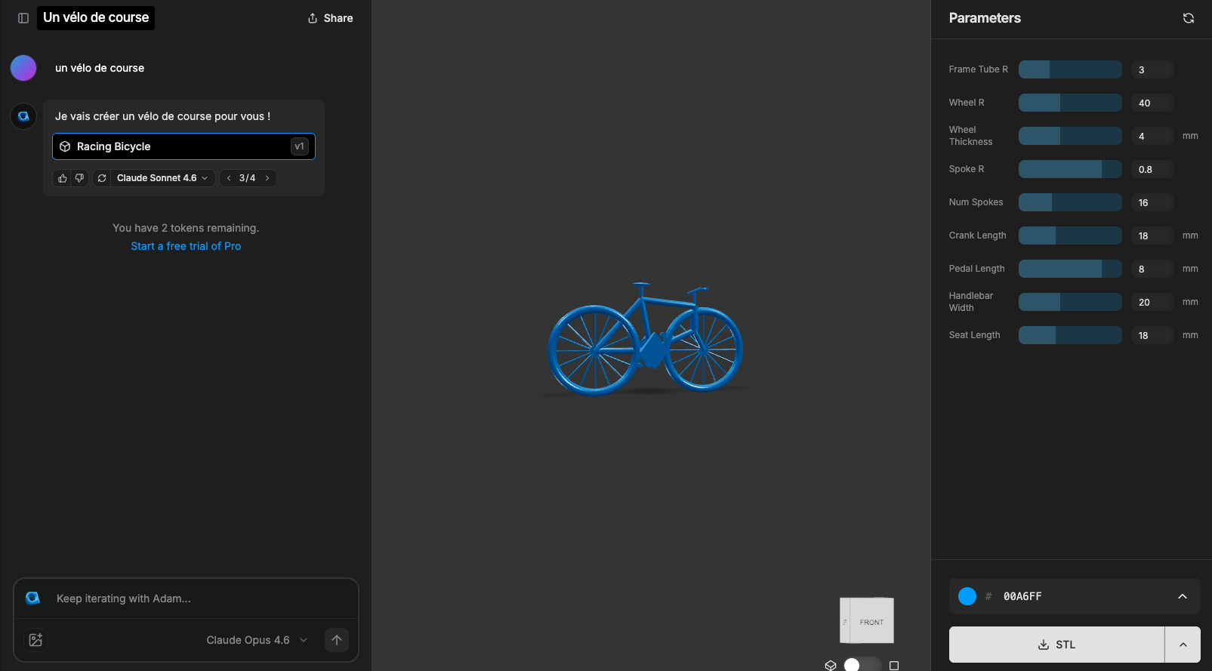Screen dimensions: 1212x671
Task: Open the Racing Bicycle model card
Action: (x=183, y=146)
